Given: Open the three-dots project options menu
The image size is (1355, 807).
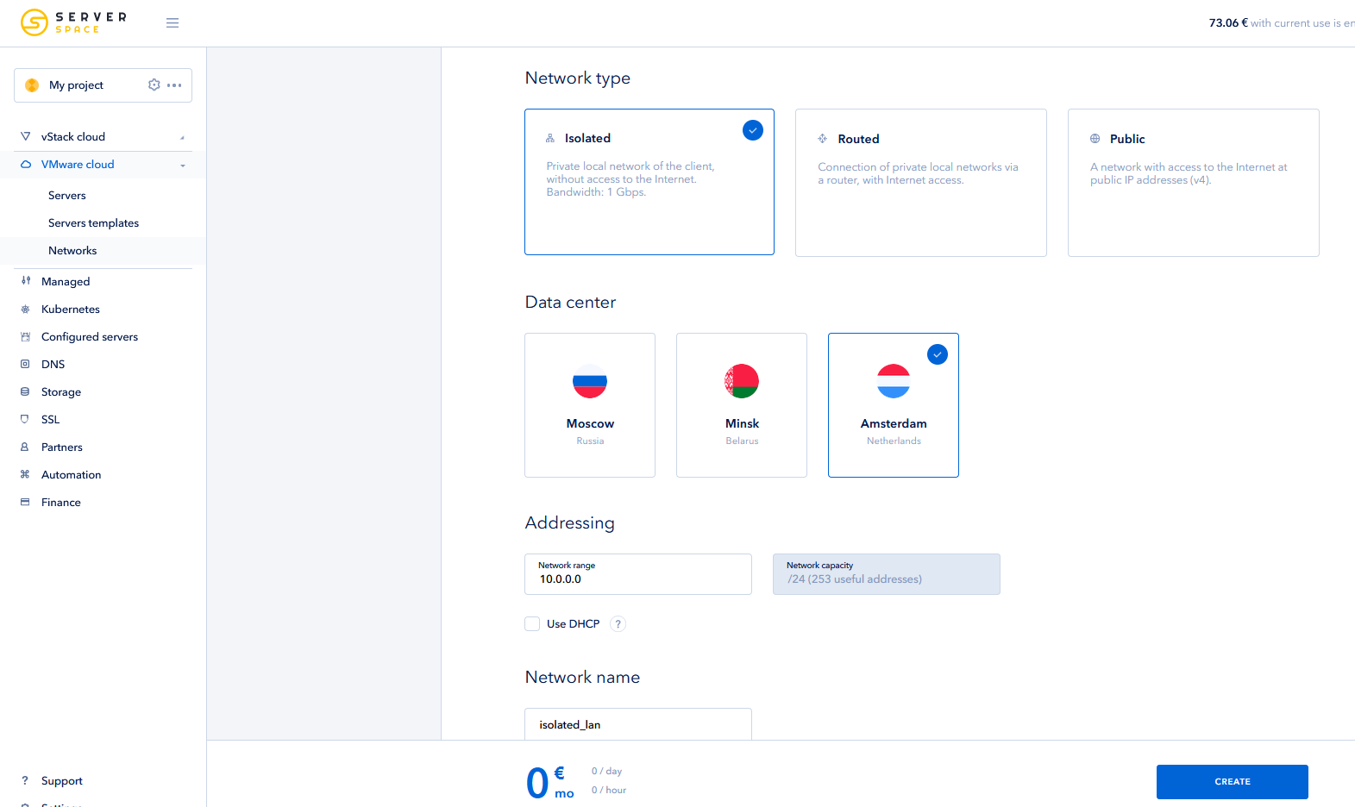Looking at the screenshot, I should [174, 84].
